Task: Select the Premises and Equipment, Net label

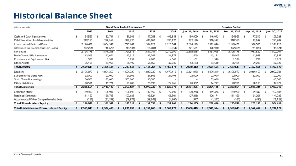Action: pos(31,59)
